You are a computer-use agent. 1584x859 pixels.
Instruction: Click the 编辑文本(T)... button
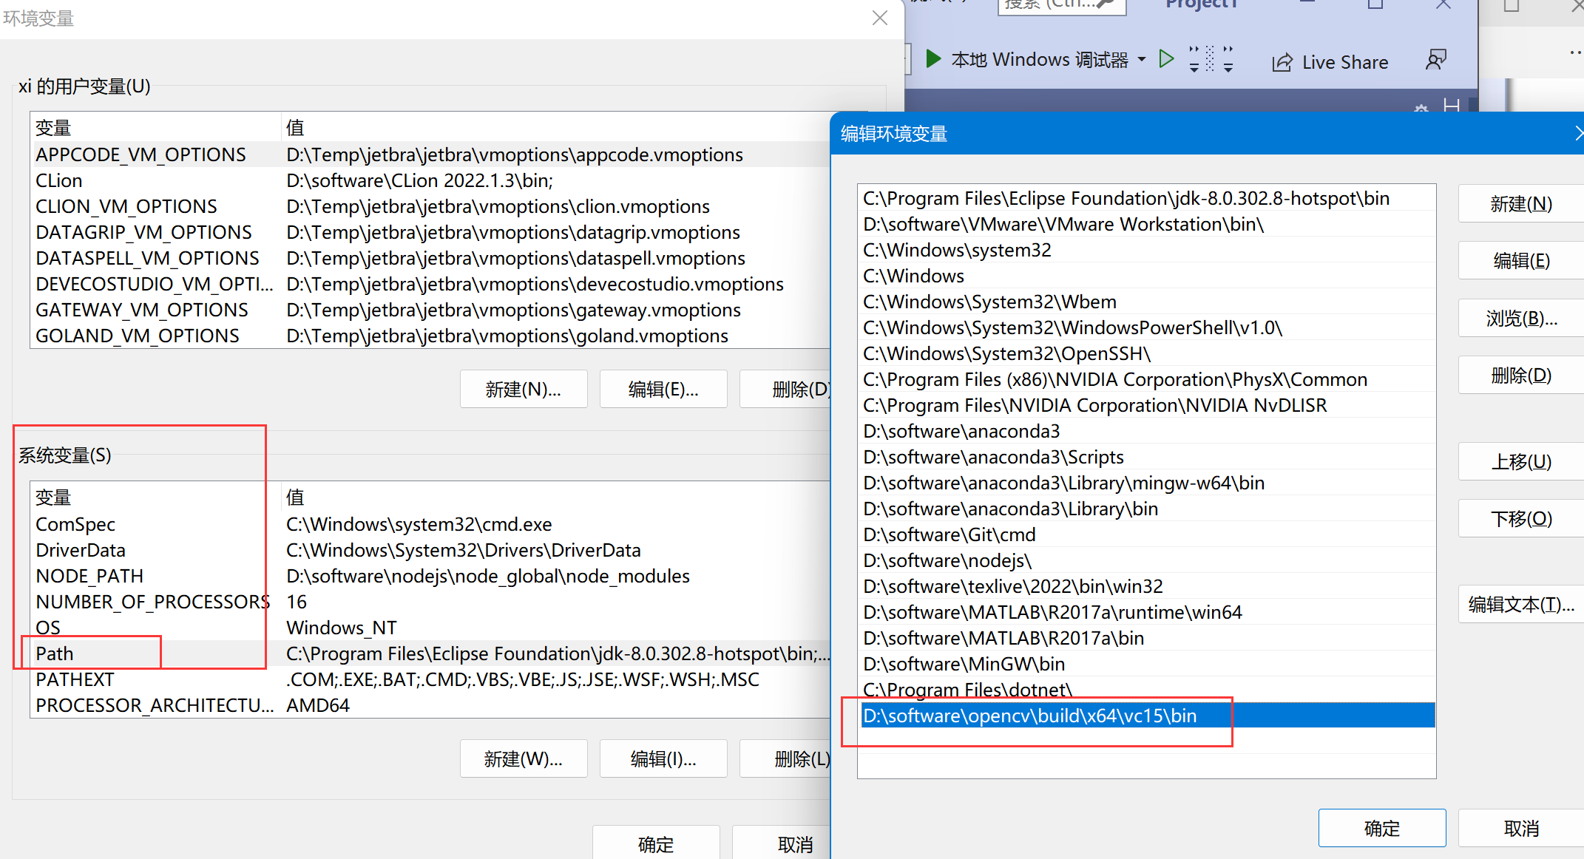pyautogui.click(x=1520, y=605)
